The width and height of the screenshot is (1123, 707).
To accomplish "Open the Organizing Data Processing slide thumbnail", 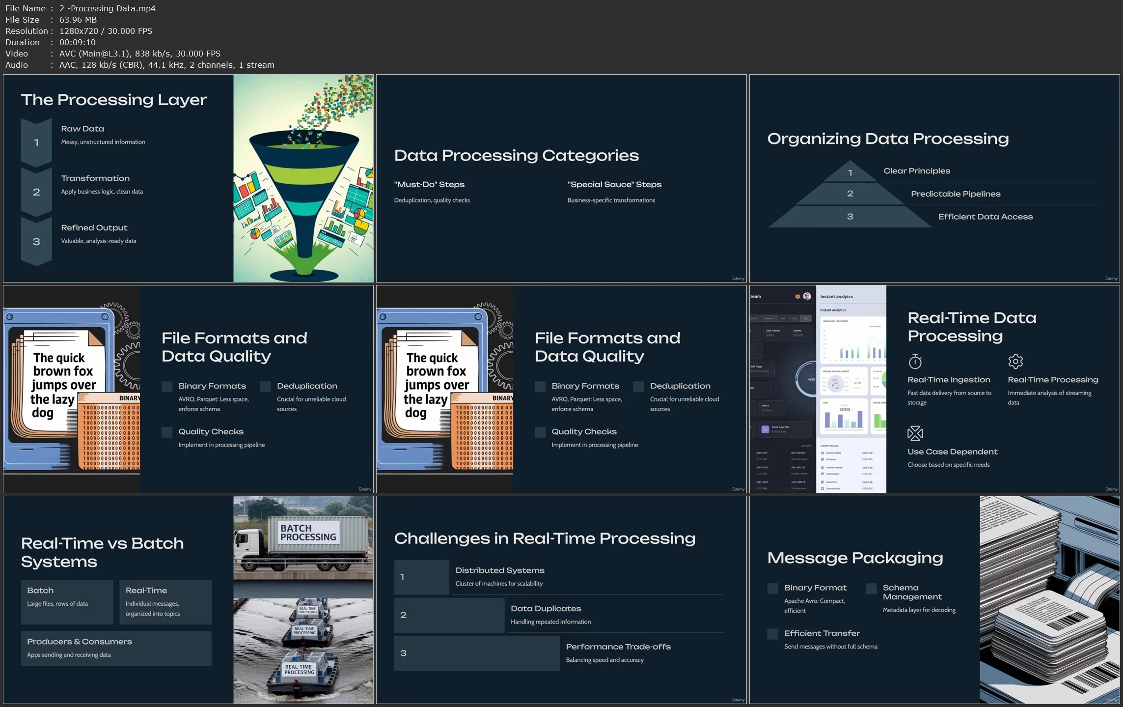I will click(934, 178).
